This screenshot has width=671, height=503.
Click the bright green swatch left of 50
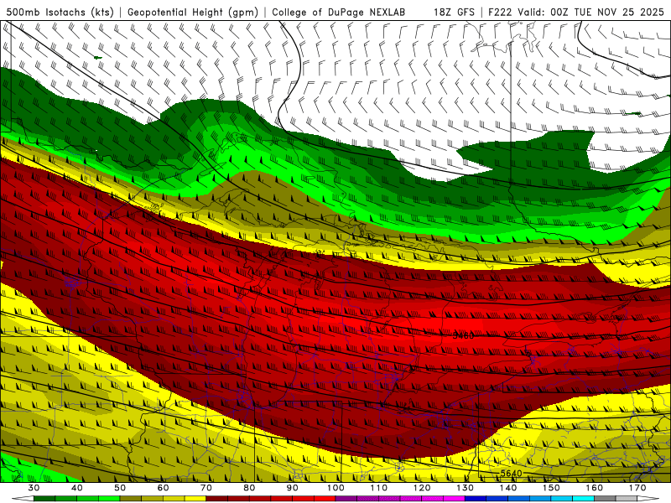click(109, 499)
